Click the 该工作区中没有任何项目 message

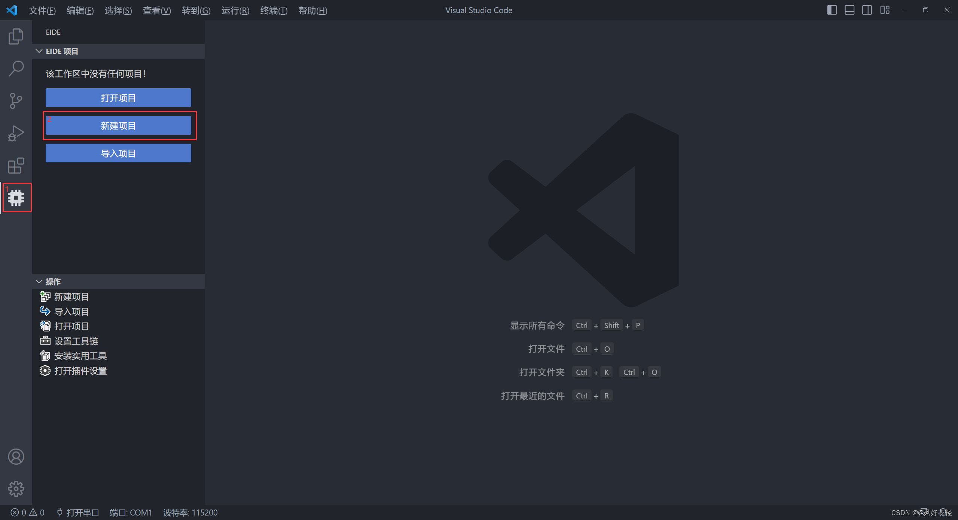pyautogui.click(x=96, y=74)
